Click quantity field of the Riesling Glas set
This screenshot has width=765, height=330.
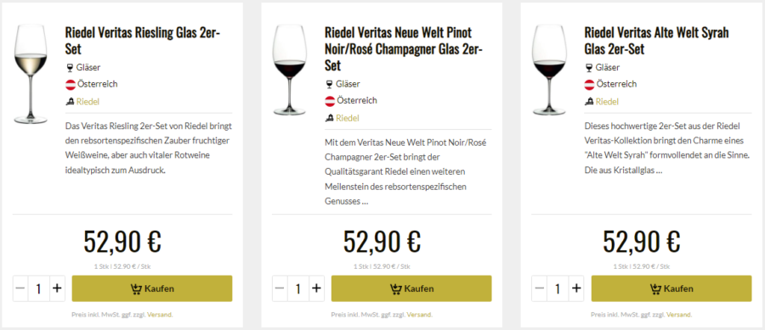pos(38,288)
